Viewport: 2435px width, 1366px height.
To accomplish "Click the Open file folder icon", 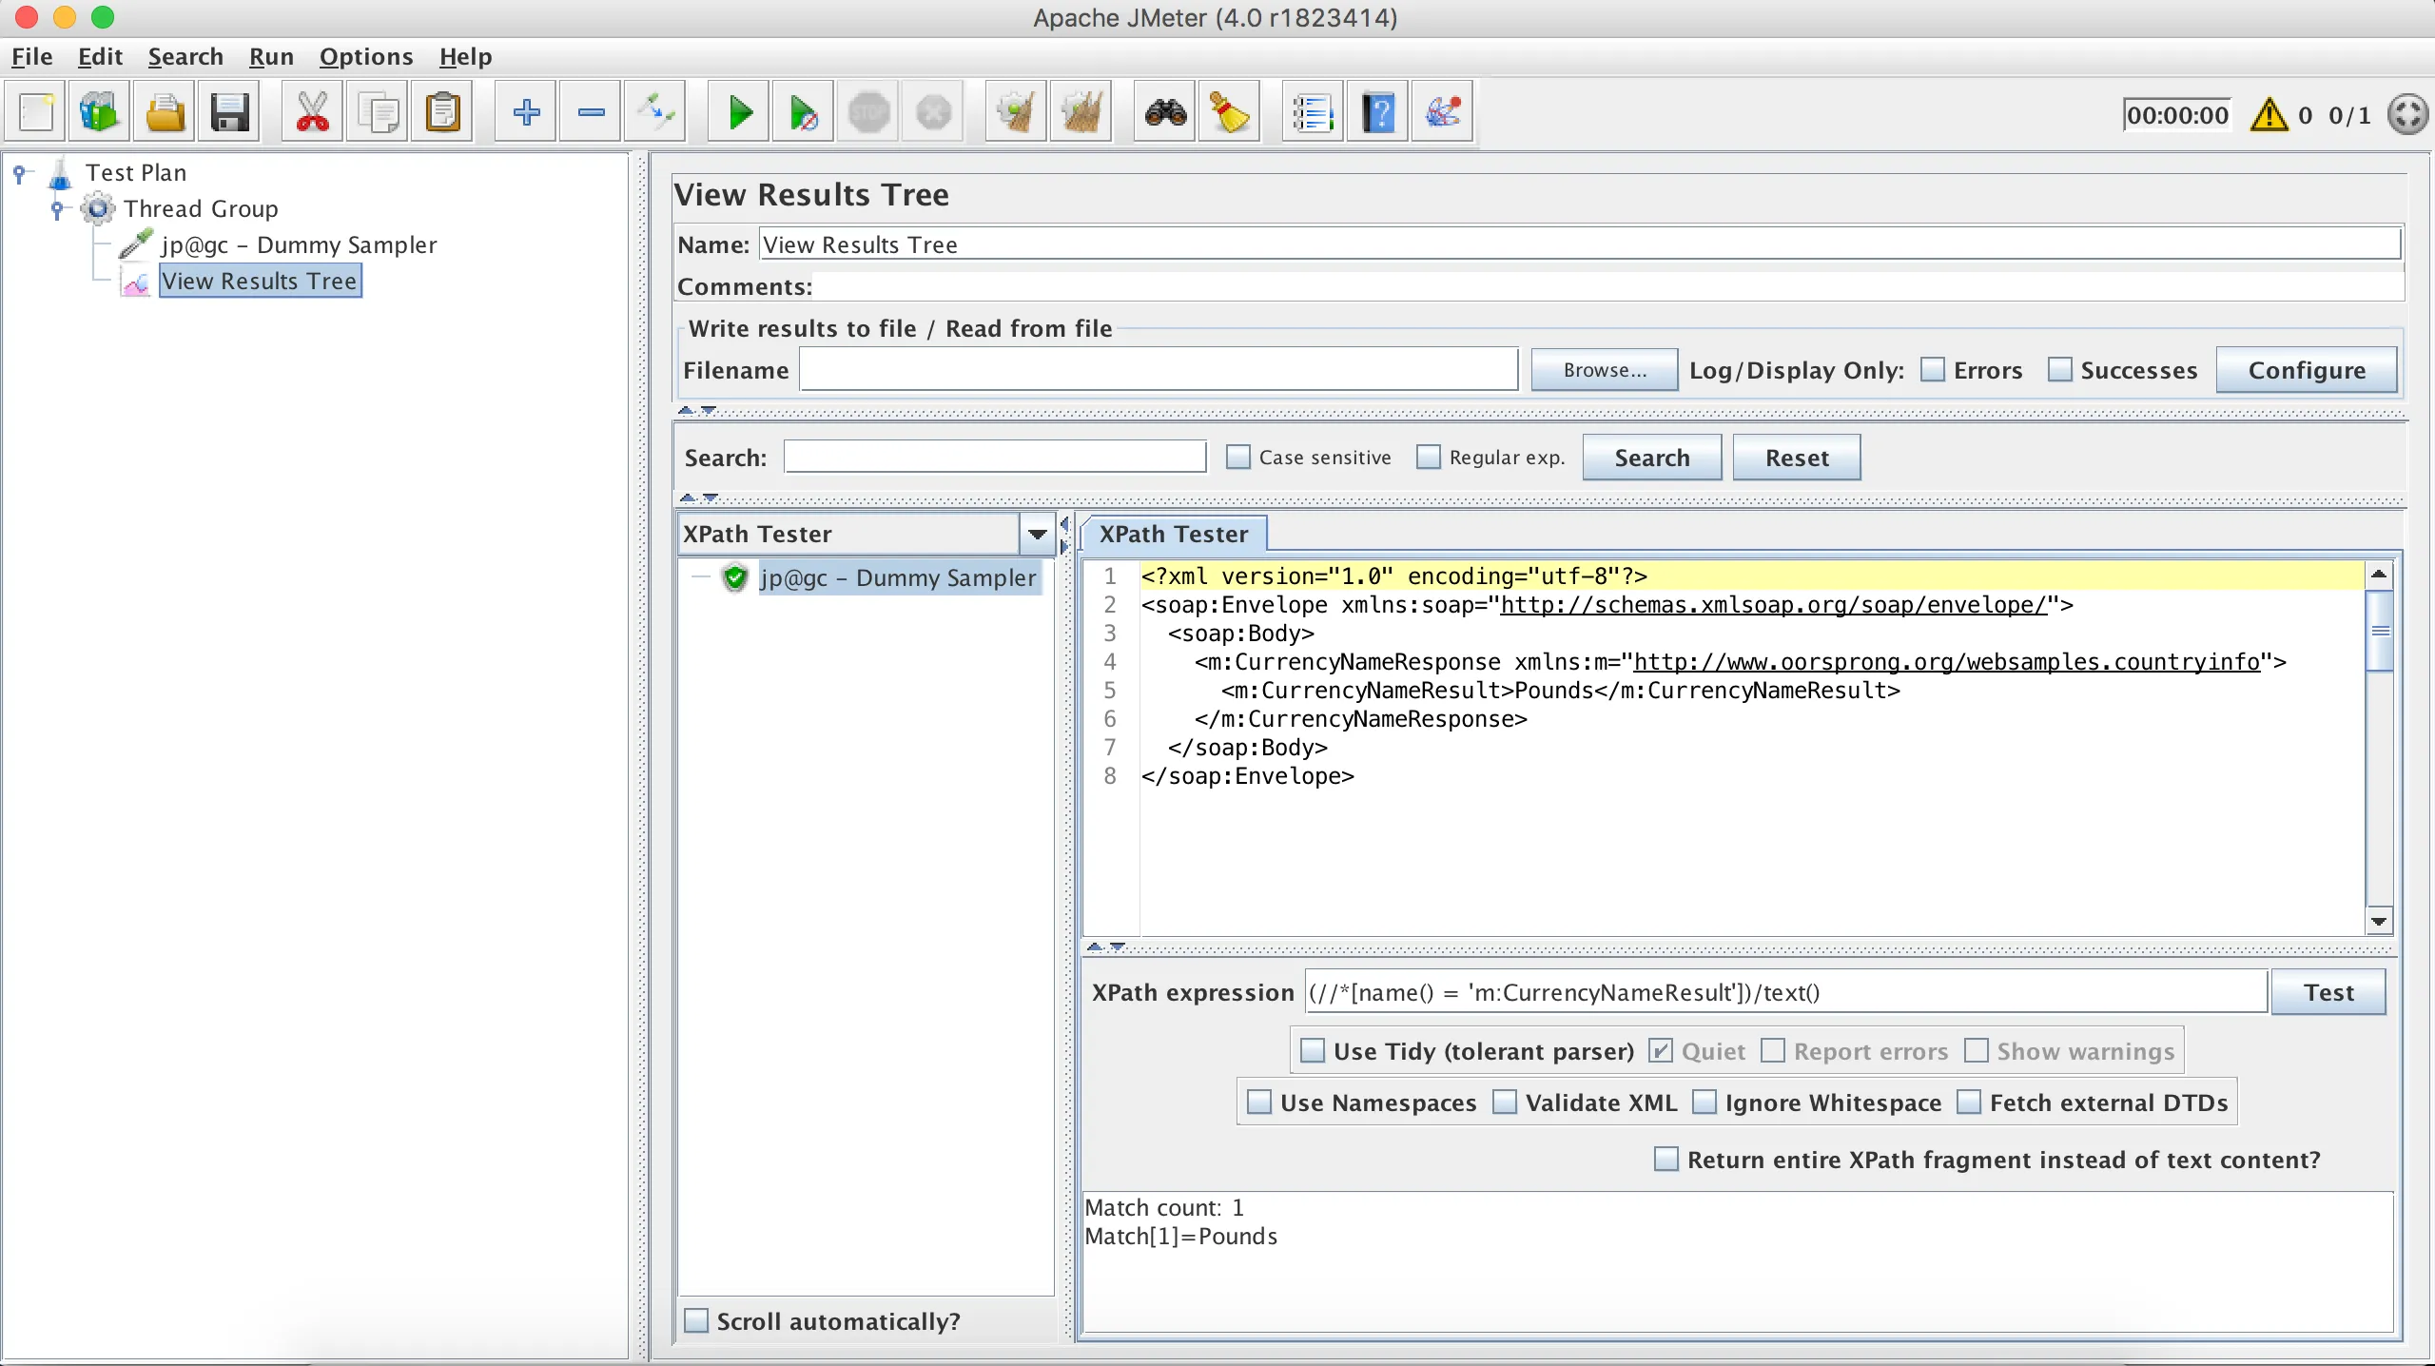I will click(x=165, y=113).
